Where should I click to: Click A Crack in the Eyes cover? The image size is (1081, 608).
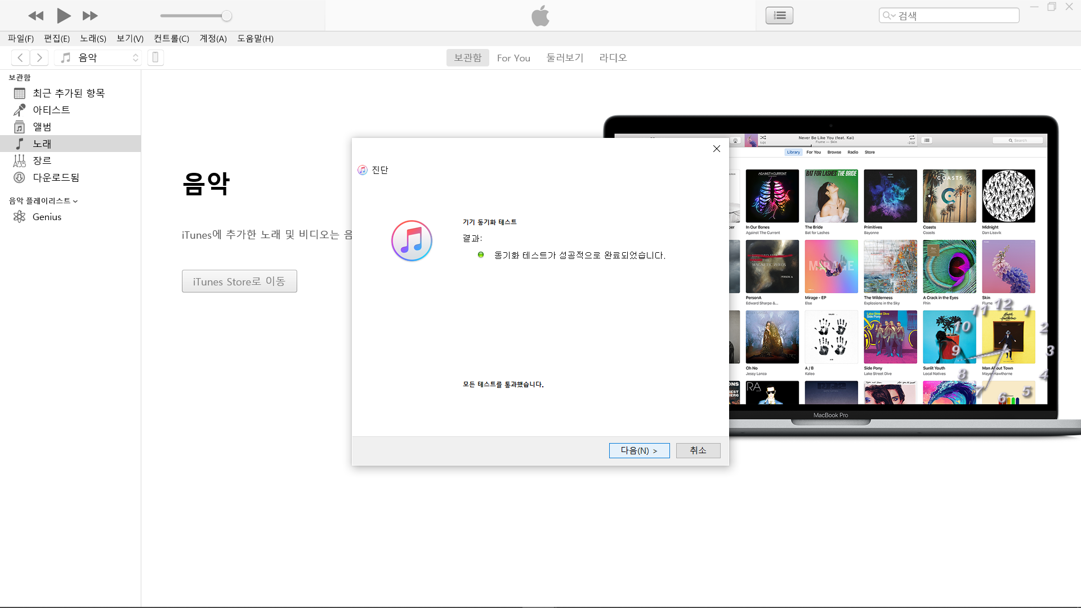tap(949, 266)
